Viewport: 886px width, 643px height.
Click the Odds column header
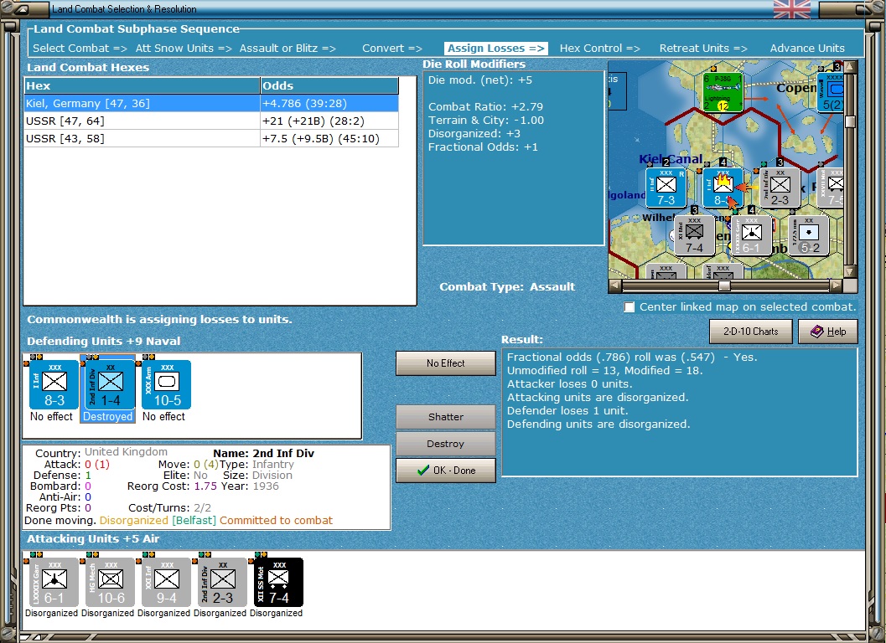tap(329, 85)
